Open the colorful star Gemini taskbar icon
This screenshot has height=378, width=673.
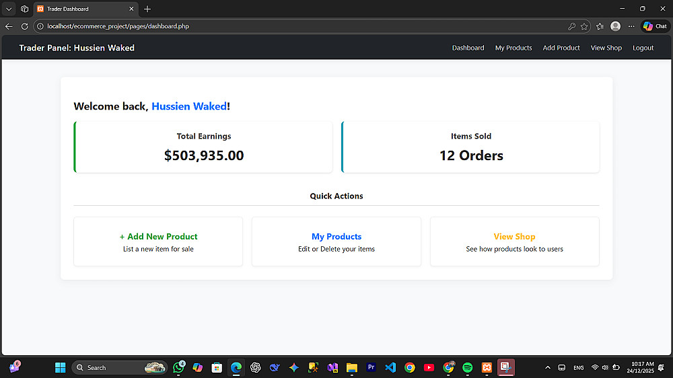[x=294, y=368]
